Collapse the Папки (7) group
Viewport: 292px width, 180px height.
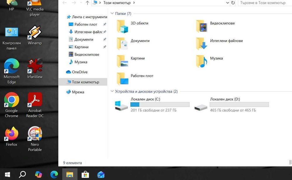[x=112, y=13]
